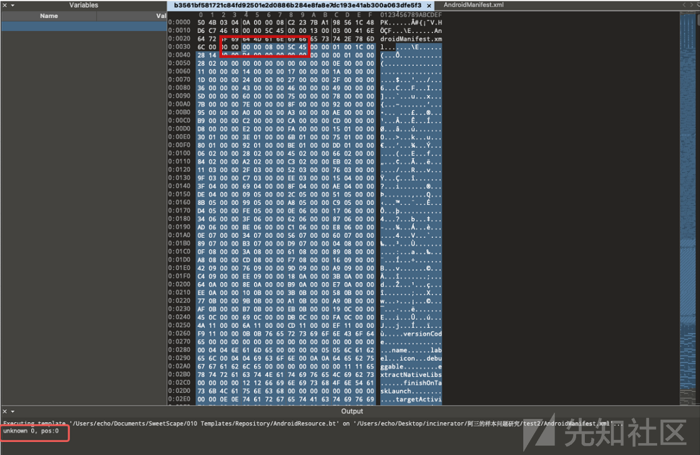Click the Value column header in Variables
Viewport: 700px width, 455px height.
160,16
